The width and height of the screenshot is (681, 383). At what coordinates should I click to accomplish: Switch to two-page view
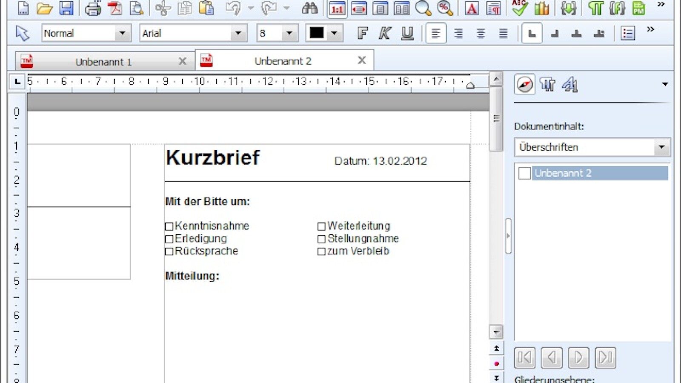pyautogui.click(x=401, y=7)
